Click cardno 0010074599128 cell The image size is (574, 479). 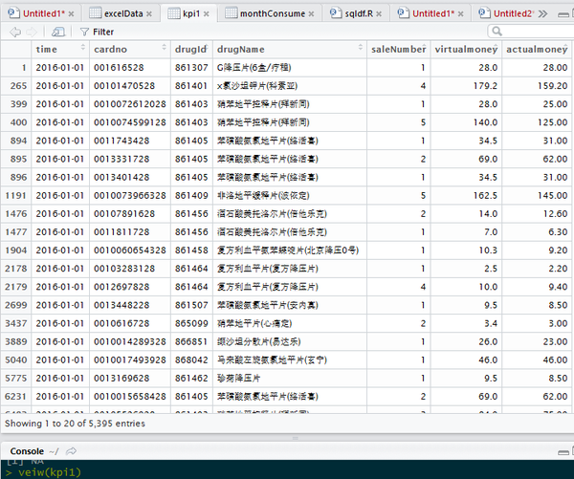point(130,122)
